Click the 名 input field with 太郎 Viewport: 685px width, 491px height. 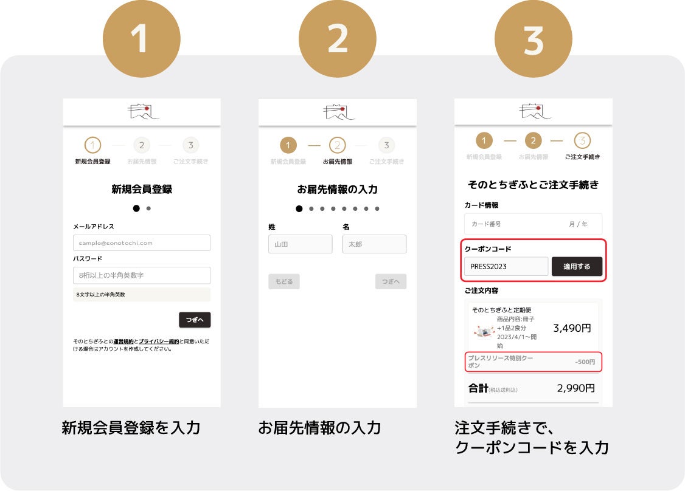tap(374, 244)
